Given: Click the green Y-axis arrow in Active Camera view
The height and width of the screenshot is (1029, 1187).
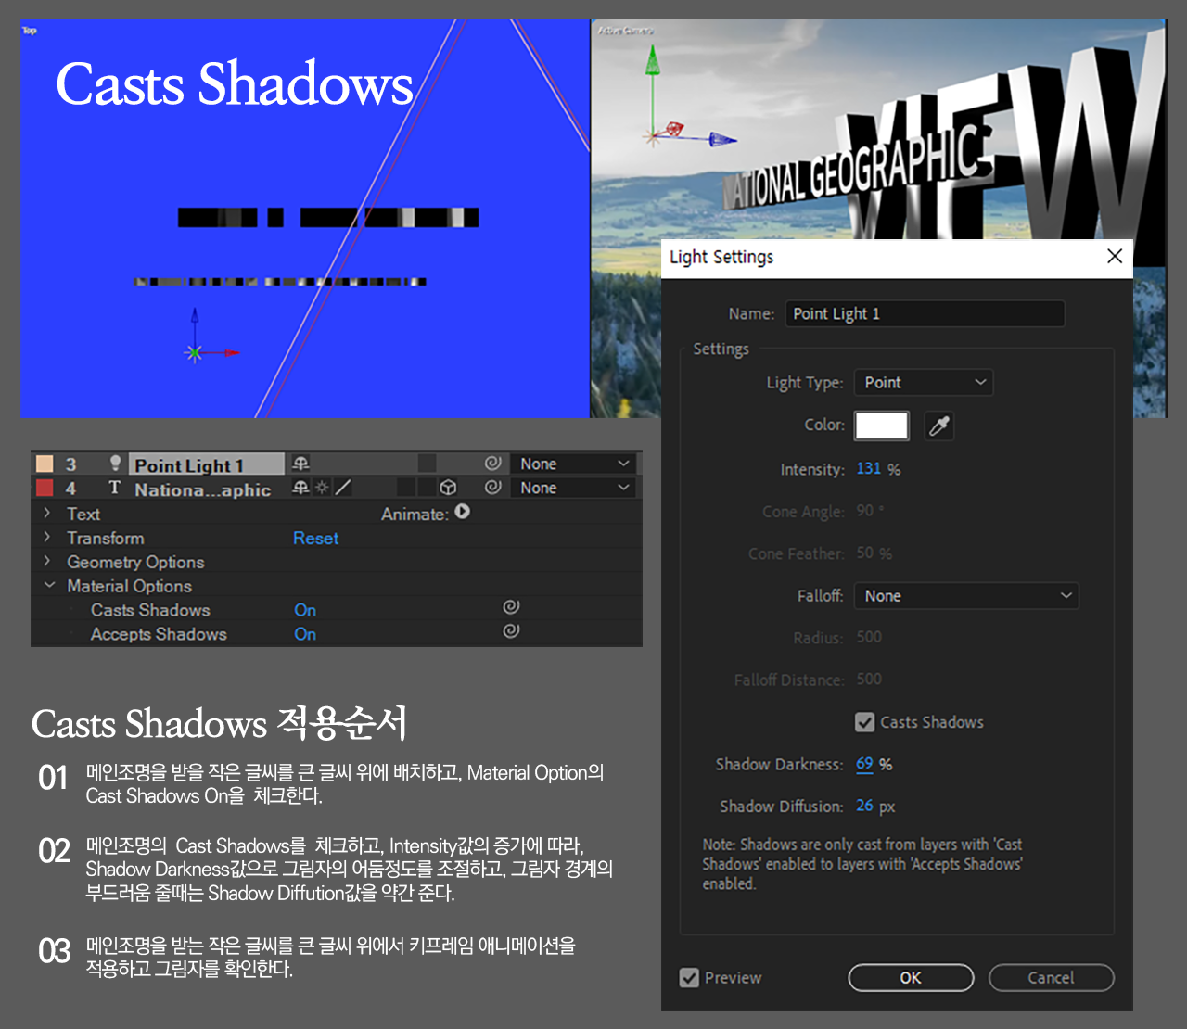Looking at the screenshot, I should 652,61.
